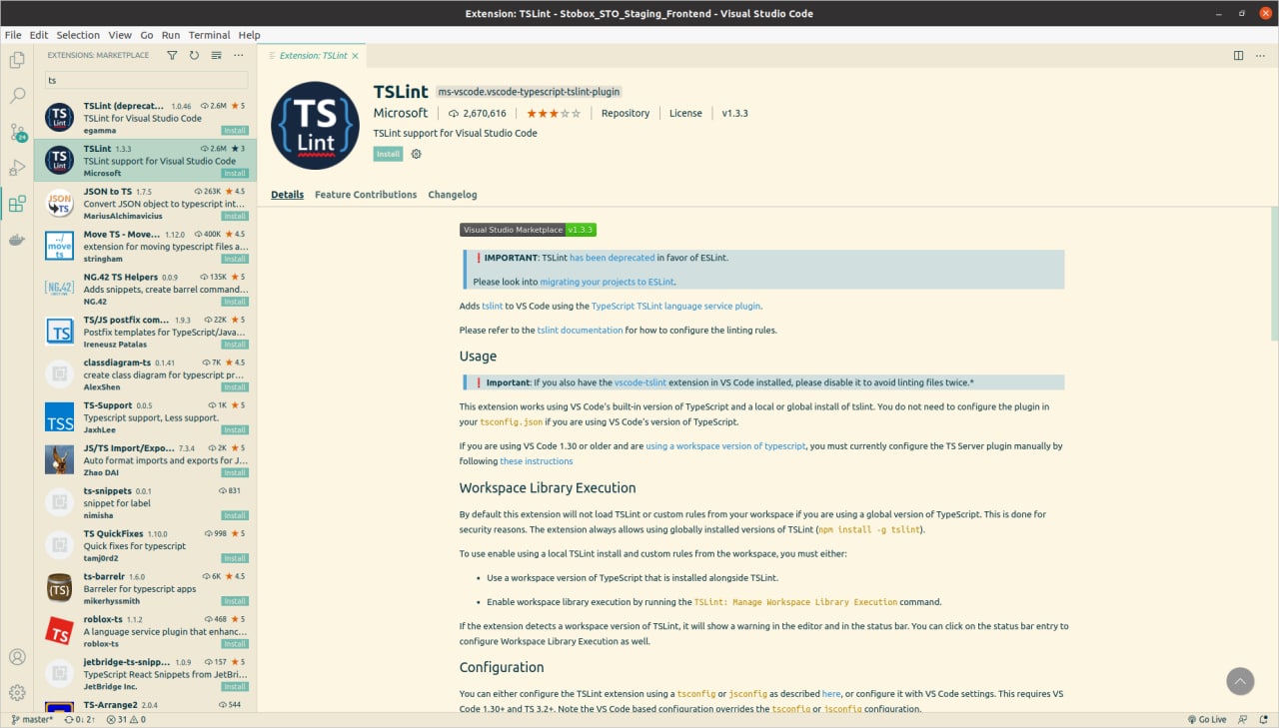Image resolution: width=1279 pixels, height=728 pixels.
Task: Open the Microsoft publisher link
Action: click(x=401, y=113)
